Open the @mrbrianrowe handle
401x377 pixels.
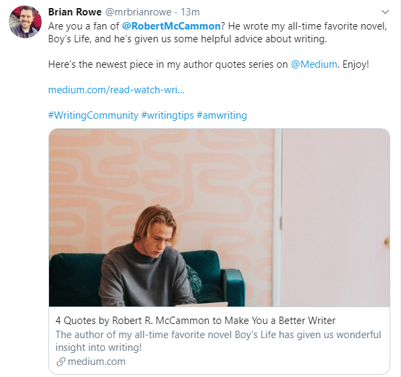(x=138, y=12)
